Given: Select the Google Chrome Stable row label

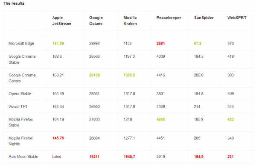Looking at the screenshot, I should tap(22, 59).
